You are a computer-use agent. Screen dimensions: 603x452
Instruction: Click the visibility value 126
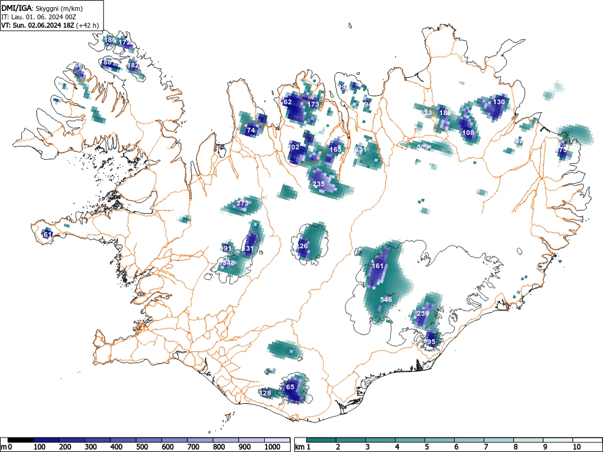click(303, 246)
